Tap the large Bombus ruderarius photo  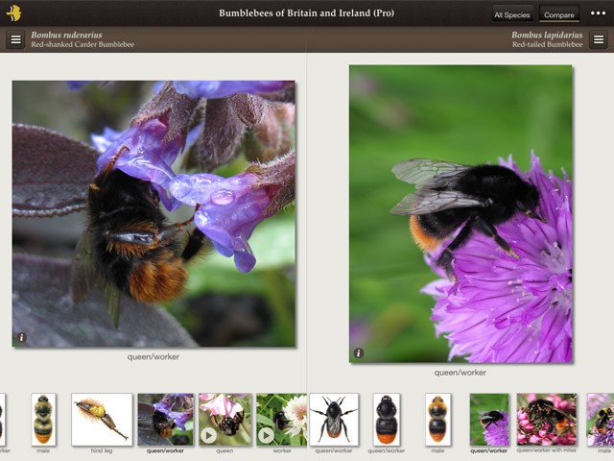(153, 213)
